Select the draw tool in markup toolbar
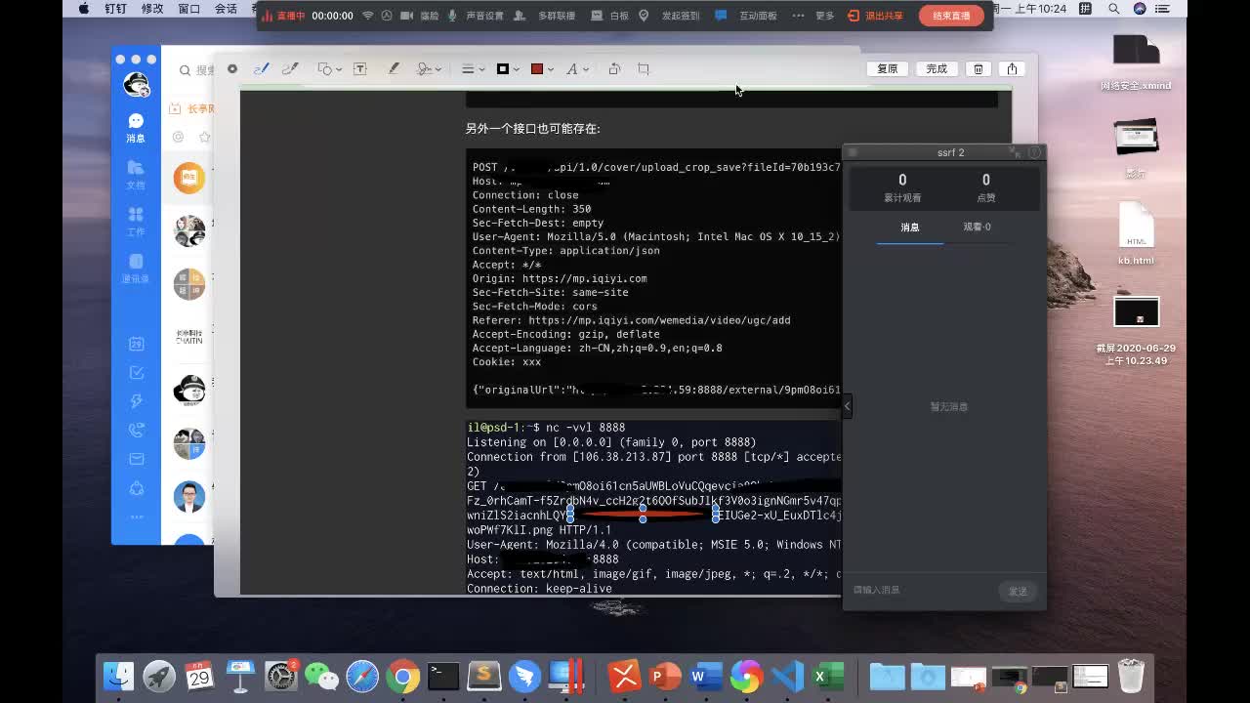Screen dimensions: 1250x703 (x=289, y=69)
